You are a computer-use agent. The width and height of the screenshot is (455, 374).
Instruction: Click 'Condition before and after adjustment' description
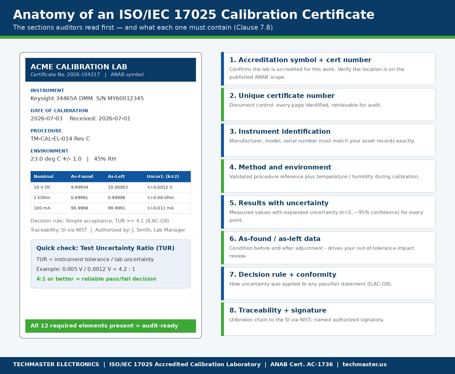coord(322,252)
